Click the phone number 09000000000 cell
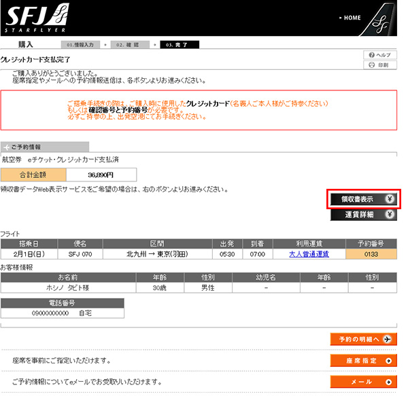The height and width of the screenshot is (396, 408). tap(62, 313)
